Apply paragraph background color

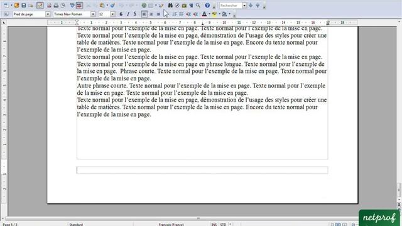224,14
